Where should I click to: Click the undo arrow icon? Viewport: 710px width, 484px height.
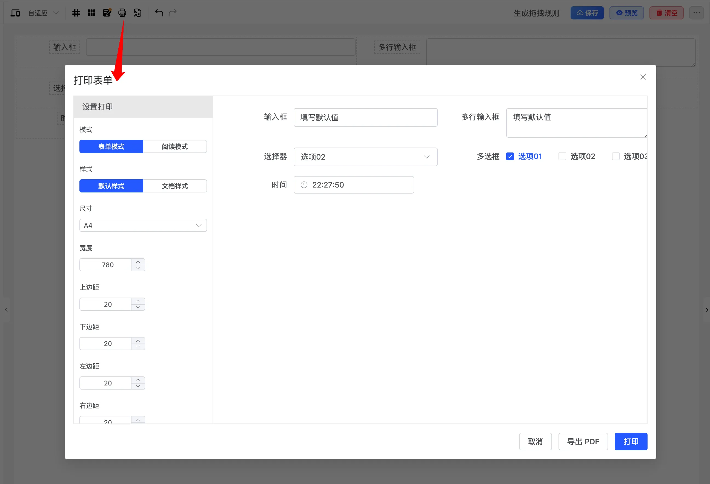click(x=159, y=13)
